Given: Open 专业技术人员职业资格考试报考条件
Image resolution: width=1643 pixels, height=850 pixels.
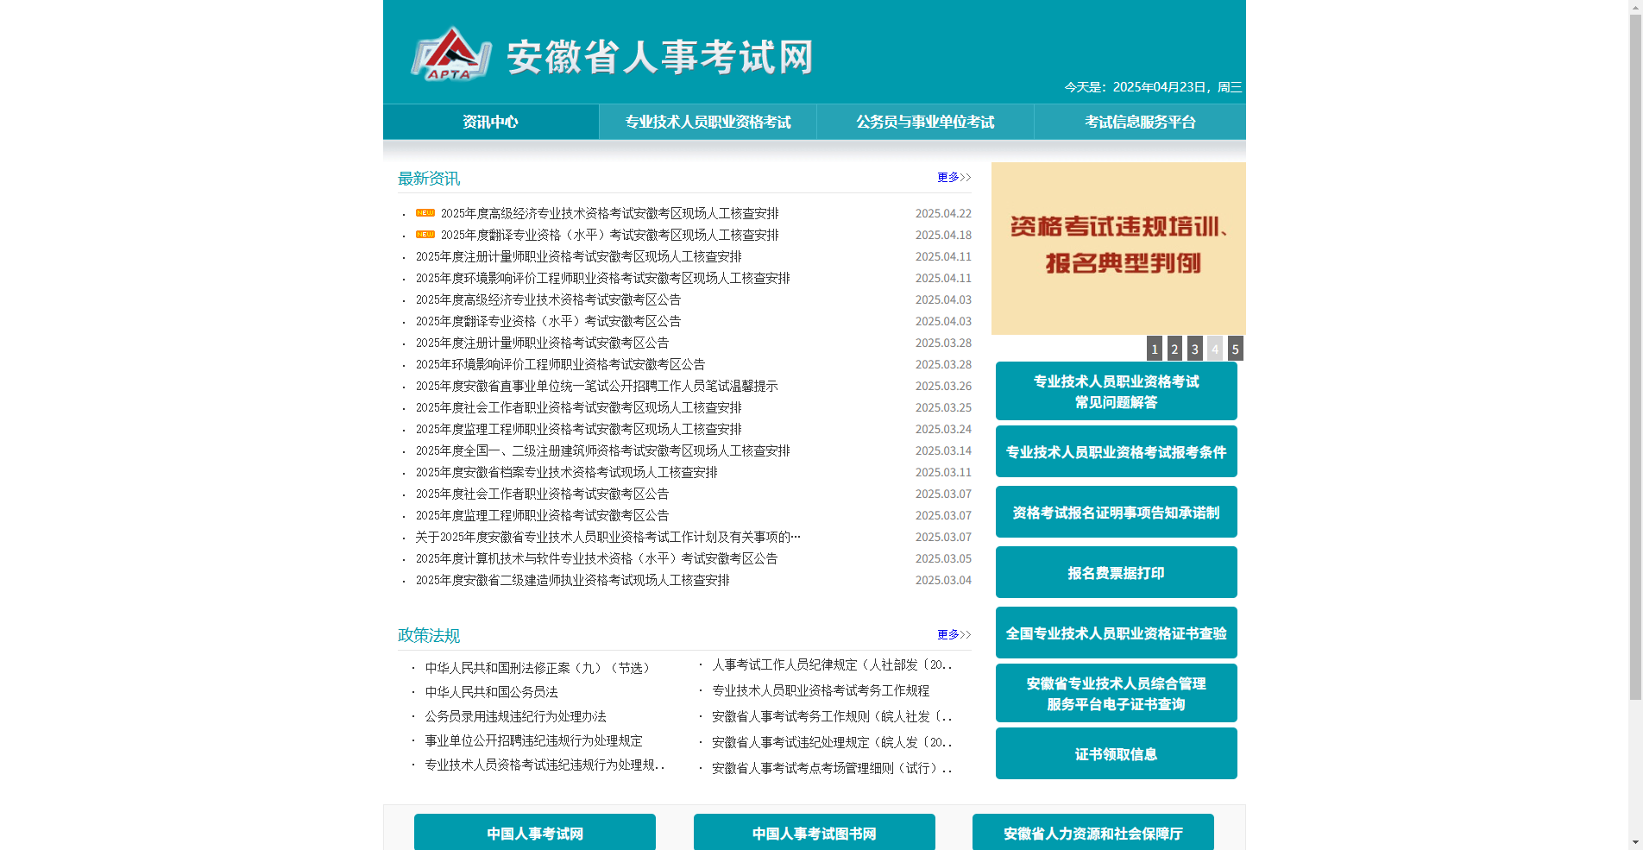Looking at the screenshot, I should tap(1116, 451).
